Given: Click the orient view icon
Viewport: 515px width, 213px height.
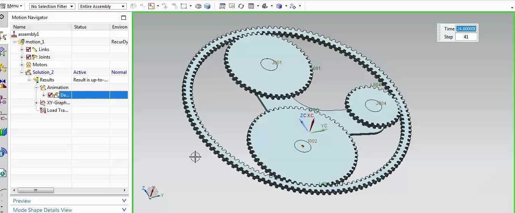Looking at the screenshot, I should coord(265,6).
